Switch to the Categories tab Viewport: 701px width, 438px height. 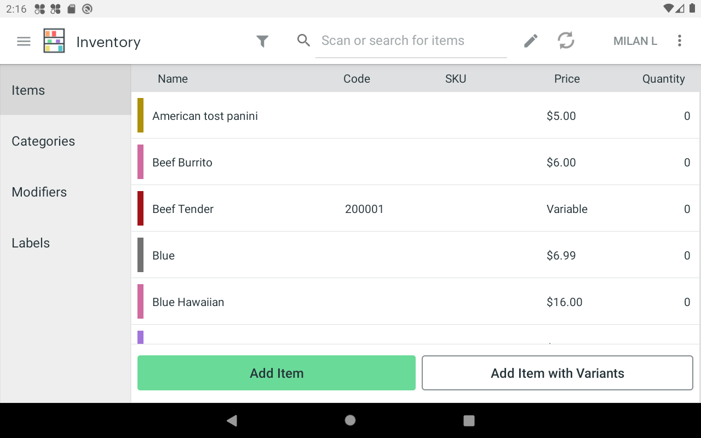point(43,141)
